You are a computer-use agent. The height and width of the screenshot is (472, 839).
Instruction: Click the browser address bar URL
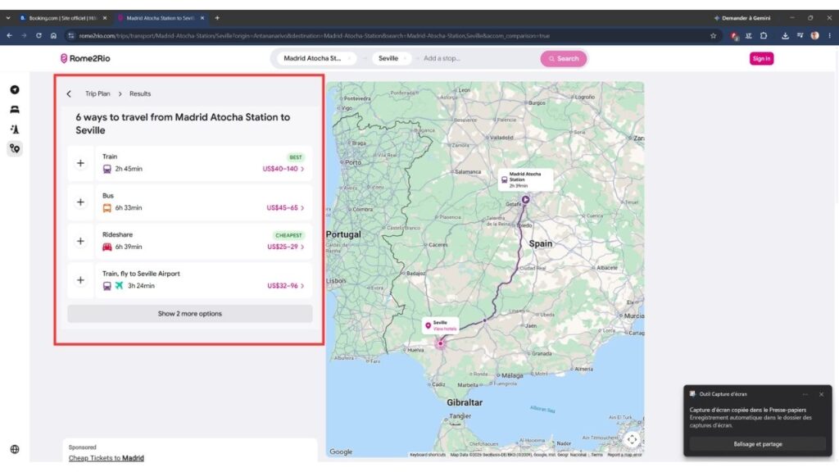pos(314,36)
